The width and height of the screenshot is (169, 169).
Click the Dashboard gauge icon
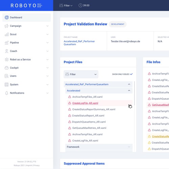[x=6, y=18]
